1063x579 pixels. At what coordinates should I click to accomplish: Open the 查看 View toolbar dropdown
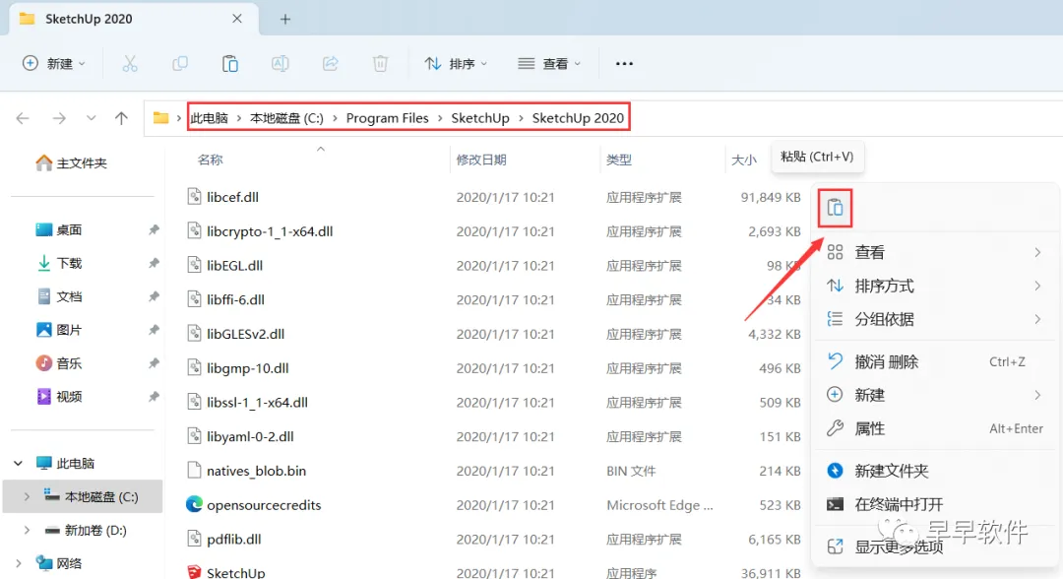click(x=549, y=64)
